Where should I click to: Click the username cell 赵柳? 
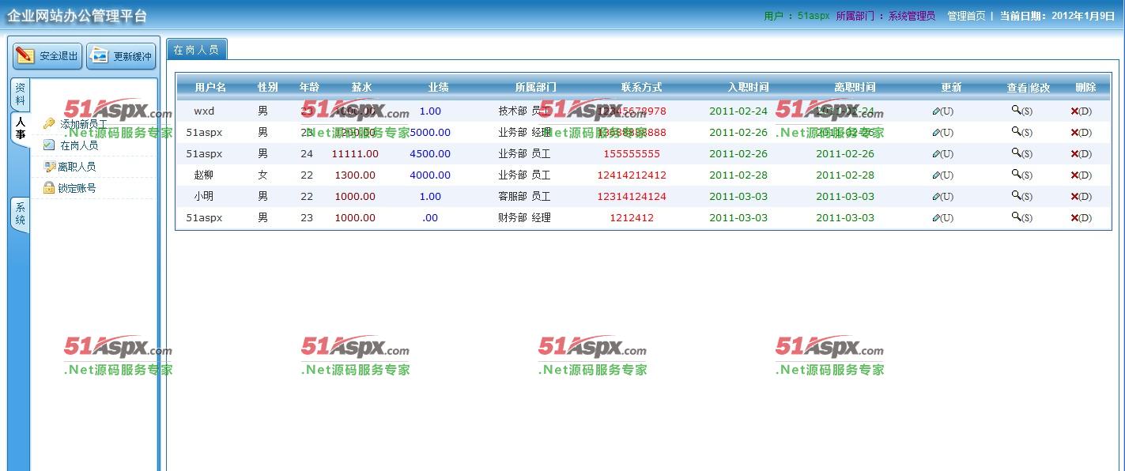click(x=204, y=175)
